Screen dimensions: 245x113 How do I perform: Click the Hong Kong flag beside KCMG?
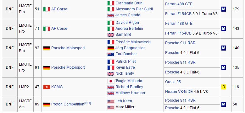point(47,87)
